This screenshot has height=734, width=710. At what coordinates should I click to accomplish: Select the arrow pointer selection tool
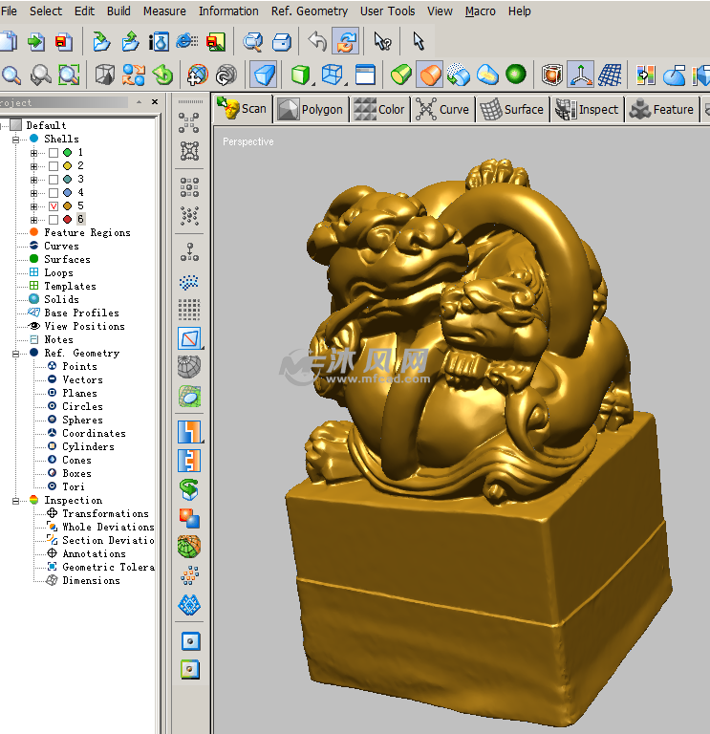tap(418, 41)
